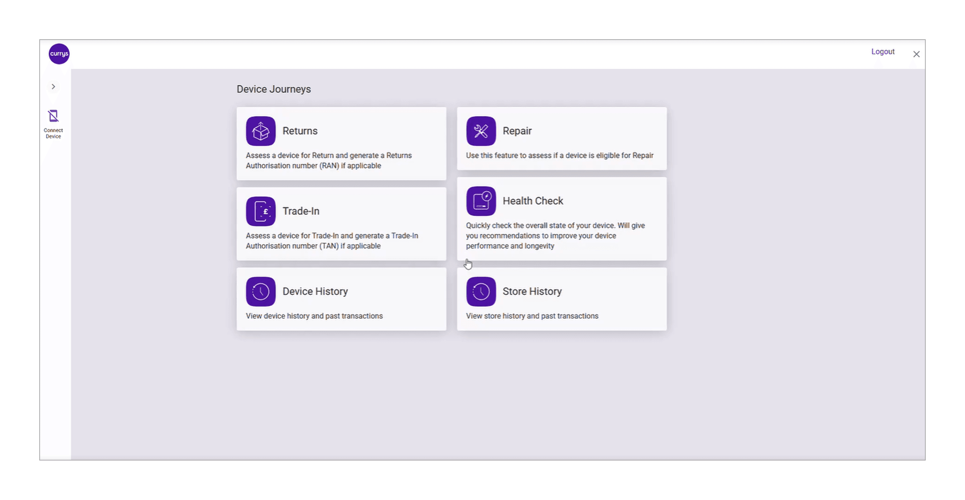Click the Health Check recommendations description text

[x=555, y=236]
